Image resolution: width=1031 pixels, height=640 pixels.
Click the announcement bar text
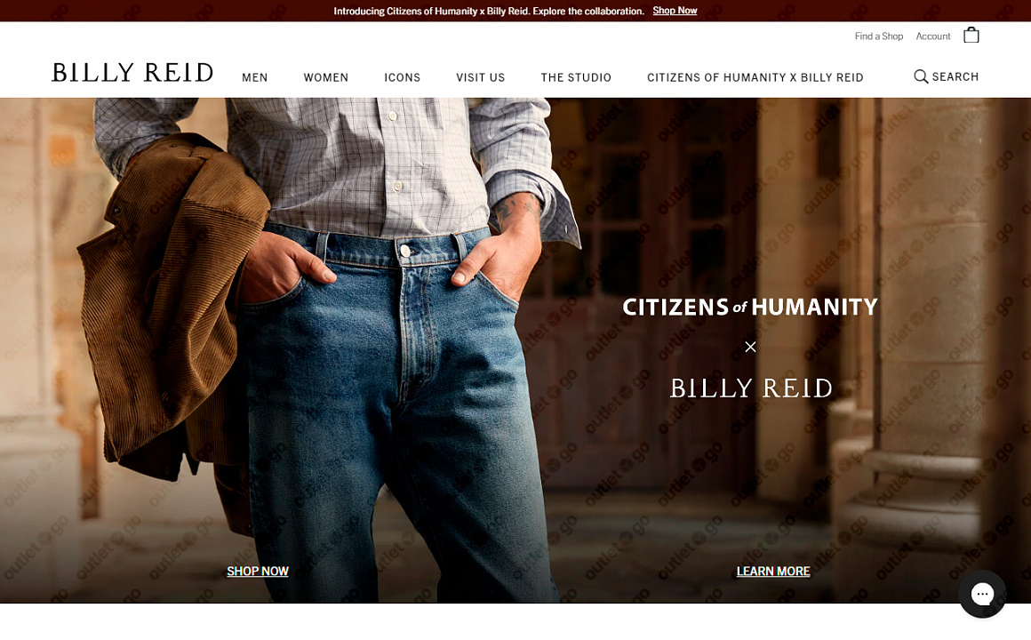(489, 11)
